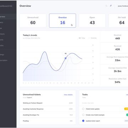Open notifications bell icon in header

pyautogui.click(x=111, y=6)
